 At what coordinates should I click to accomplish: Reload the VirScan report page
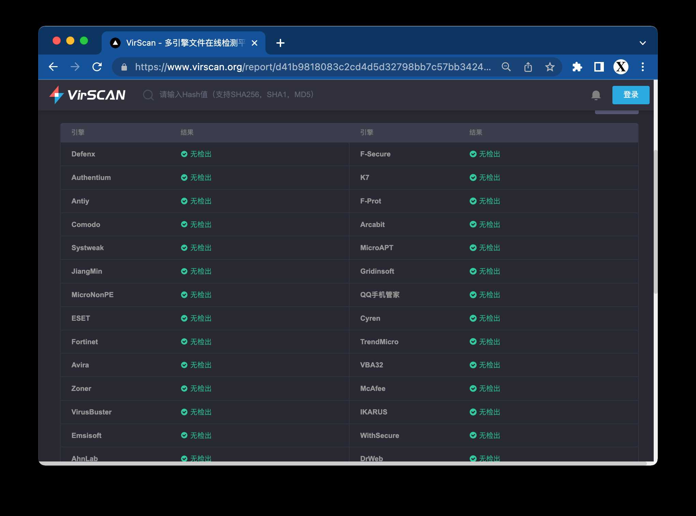(x=97, y=67)
